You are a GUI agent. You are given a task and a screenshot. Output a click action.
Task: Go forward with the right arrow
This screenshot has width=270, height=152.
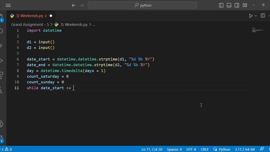pyautogui.click(x=82, y=5)
